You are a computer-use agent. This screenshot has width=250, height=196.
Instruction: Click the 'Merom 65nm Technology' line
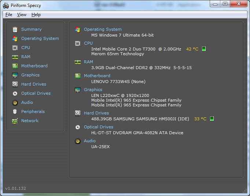(x=118, y=54)
